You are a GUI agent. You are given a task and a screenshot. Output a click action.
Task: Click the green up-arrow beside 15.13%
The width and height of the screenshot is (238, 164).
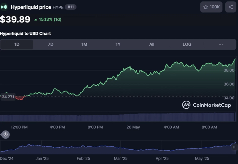36,20
